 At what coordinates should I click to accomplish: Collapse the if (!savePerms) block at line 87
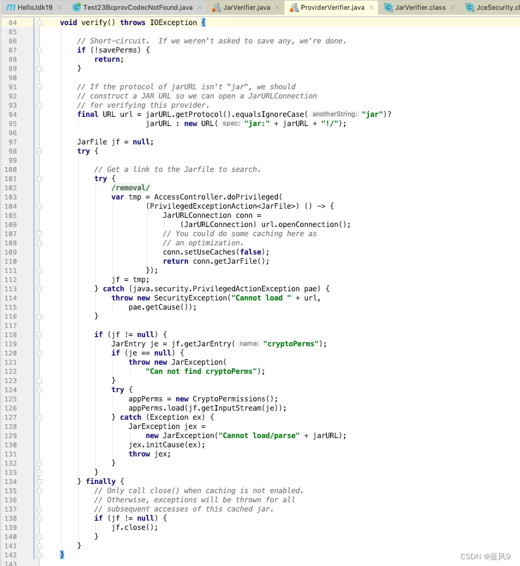pos(39,50)
